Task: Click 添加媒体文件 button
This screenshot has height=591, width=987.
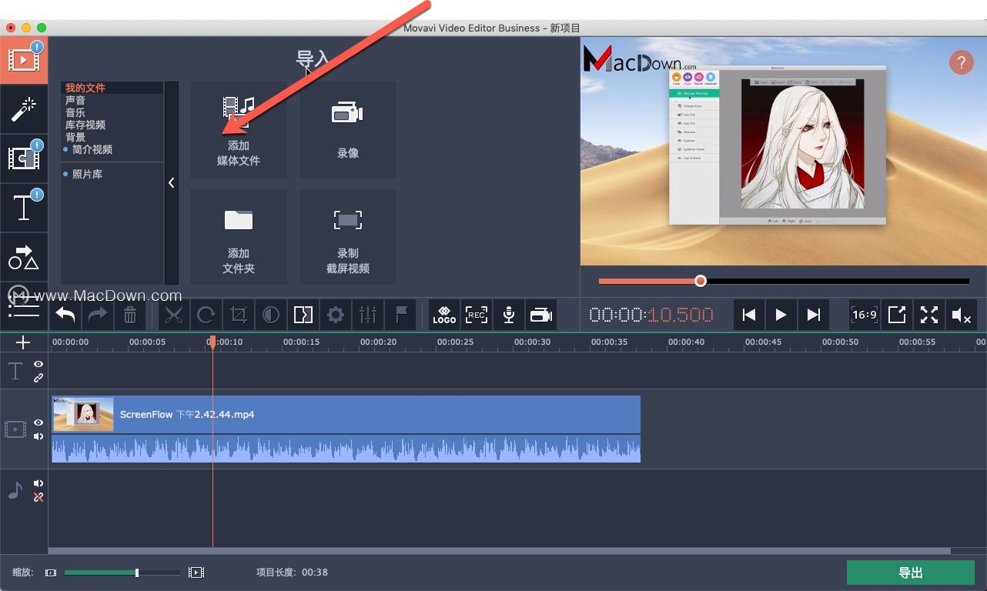Action: pyautogui.click(x=239, y=130)
